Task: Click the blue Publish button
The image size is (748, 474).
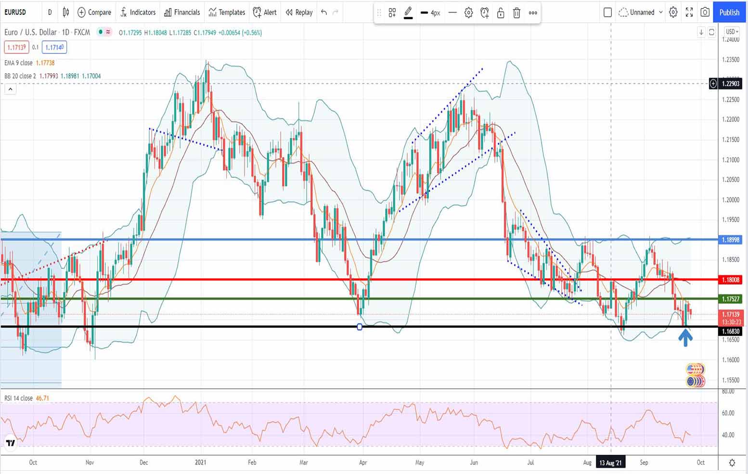Action: pyautogui.click(x=729, y=12)
